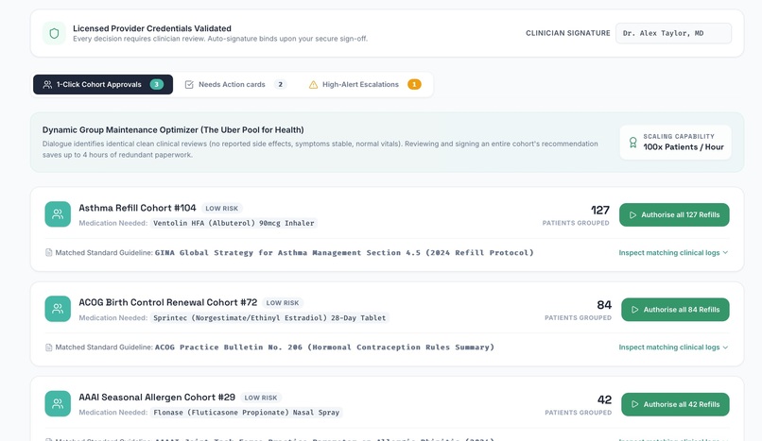The width and height of the screenshot is (762, 441).
Task: Click the Asthma Refill Cohort group icon
Action: pyautogui.click(x=58, y=214)
